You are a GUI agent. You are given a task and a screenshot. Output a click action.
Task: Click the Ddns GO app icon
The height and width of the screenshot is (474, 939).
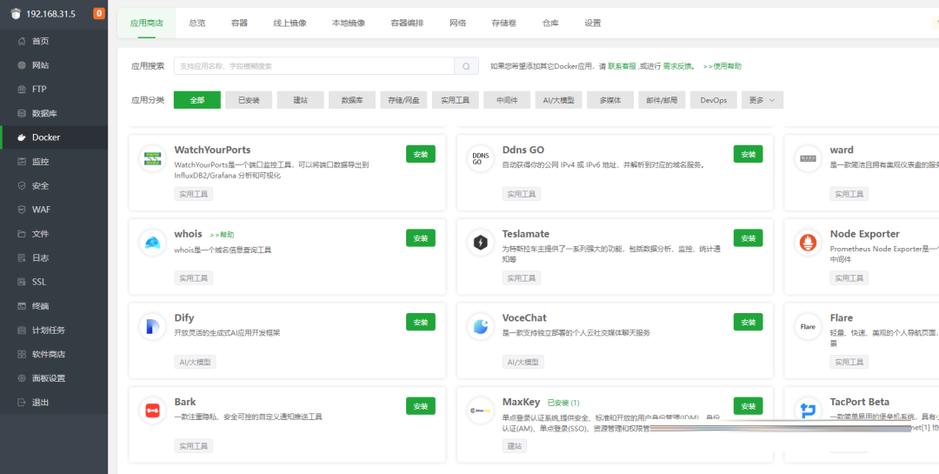point(480,159)
